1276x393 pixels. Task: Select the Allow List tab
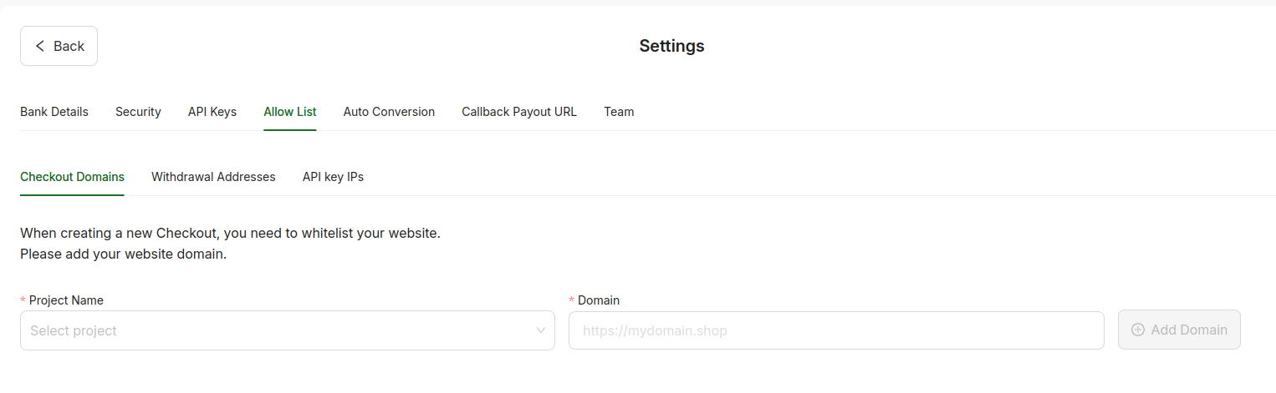[290, 112]
